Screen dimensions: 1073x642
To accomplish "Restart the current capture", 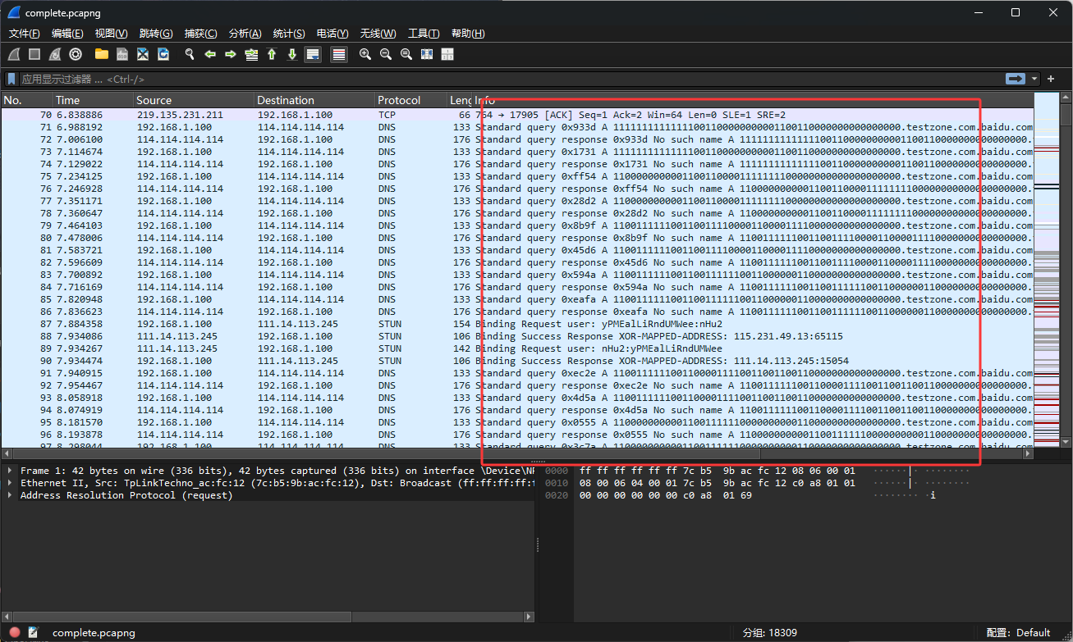I will click(55, 54).
